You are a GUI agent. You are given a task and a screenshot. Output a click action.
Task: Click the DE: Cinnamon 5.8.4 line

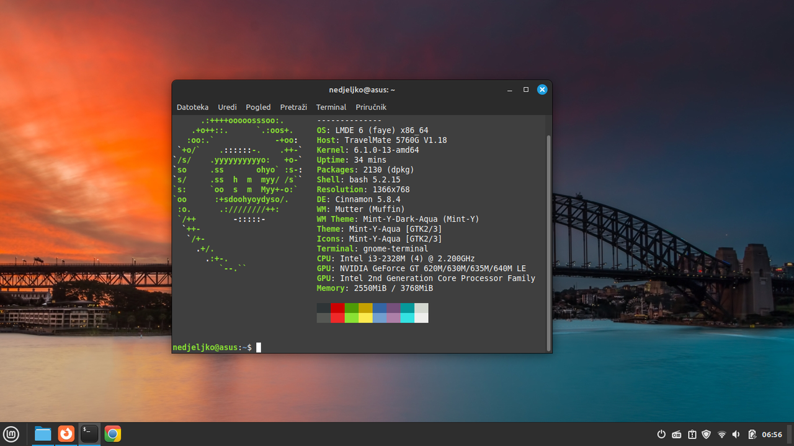point(359,199)
